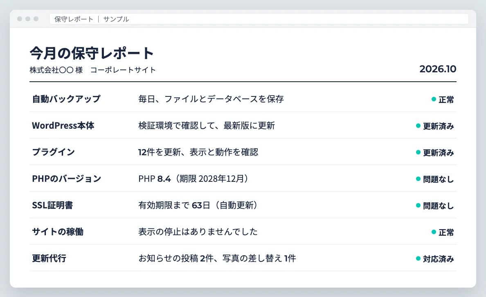The width and height of the screenshot is (486, 297).
Task: Click the second gray window dot
Action: 28,19
